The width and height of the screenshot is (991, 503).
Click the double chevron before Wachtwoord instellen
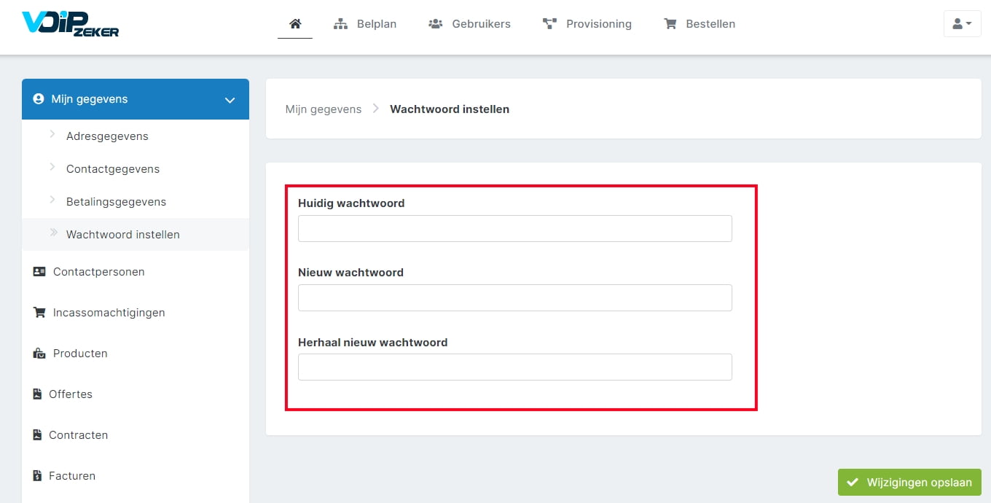click(53, 233)
